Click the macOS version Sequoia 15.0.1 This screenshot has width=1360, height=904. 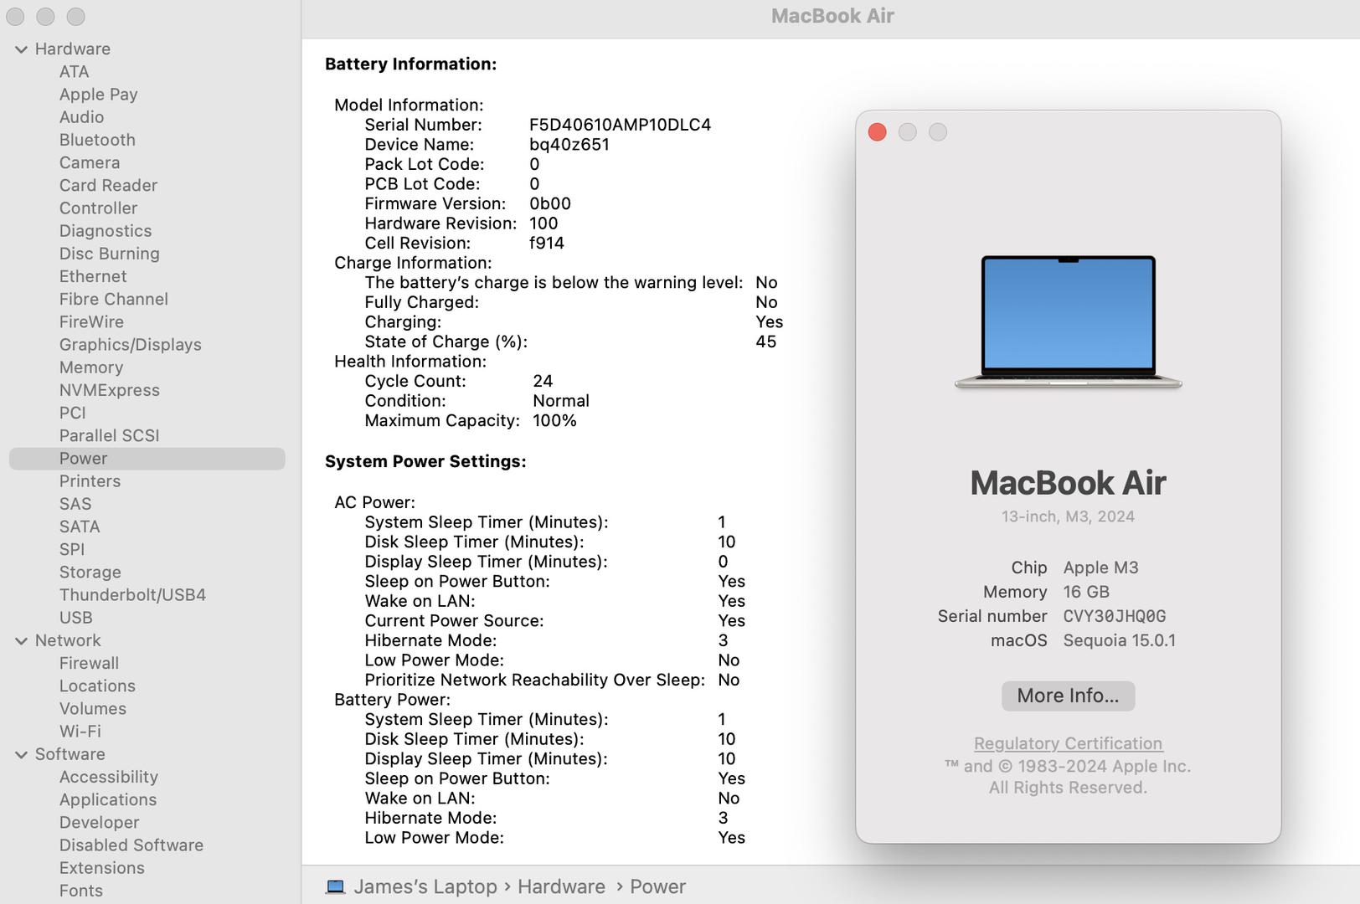tap(1119, 640)
